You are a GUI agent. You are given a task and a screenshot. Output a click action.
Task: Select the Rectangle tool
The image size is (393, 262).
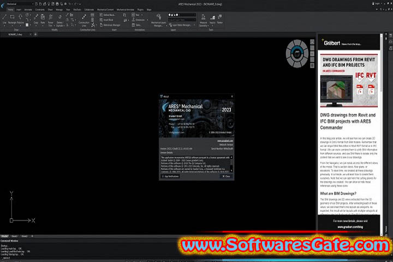coord(12,19)
